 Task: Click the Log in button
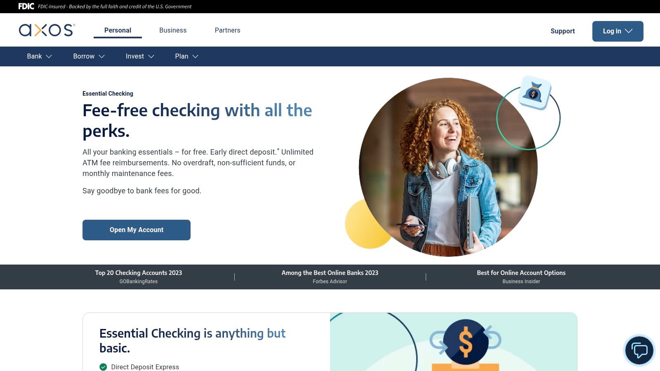coord(618,31)
